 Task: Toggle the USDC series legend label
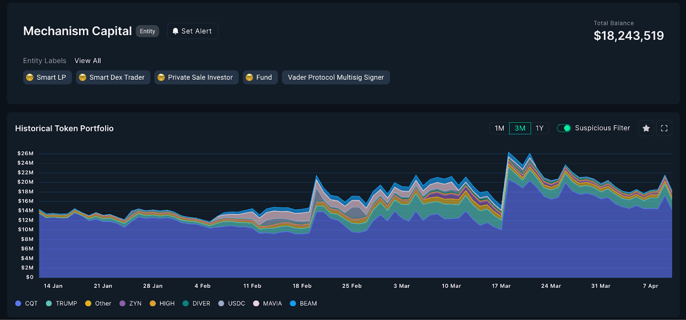point(237,303)
